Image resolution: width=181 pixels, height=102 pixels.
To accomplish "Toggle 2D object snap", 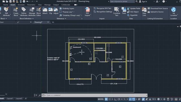I will click(134, 99).
